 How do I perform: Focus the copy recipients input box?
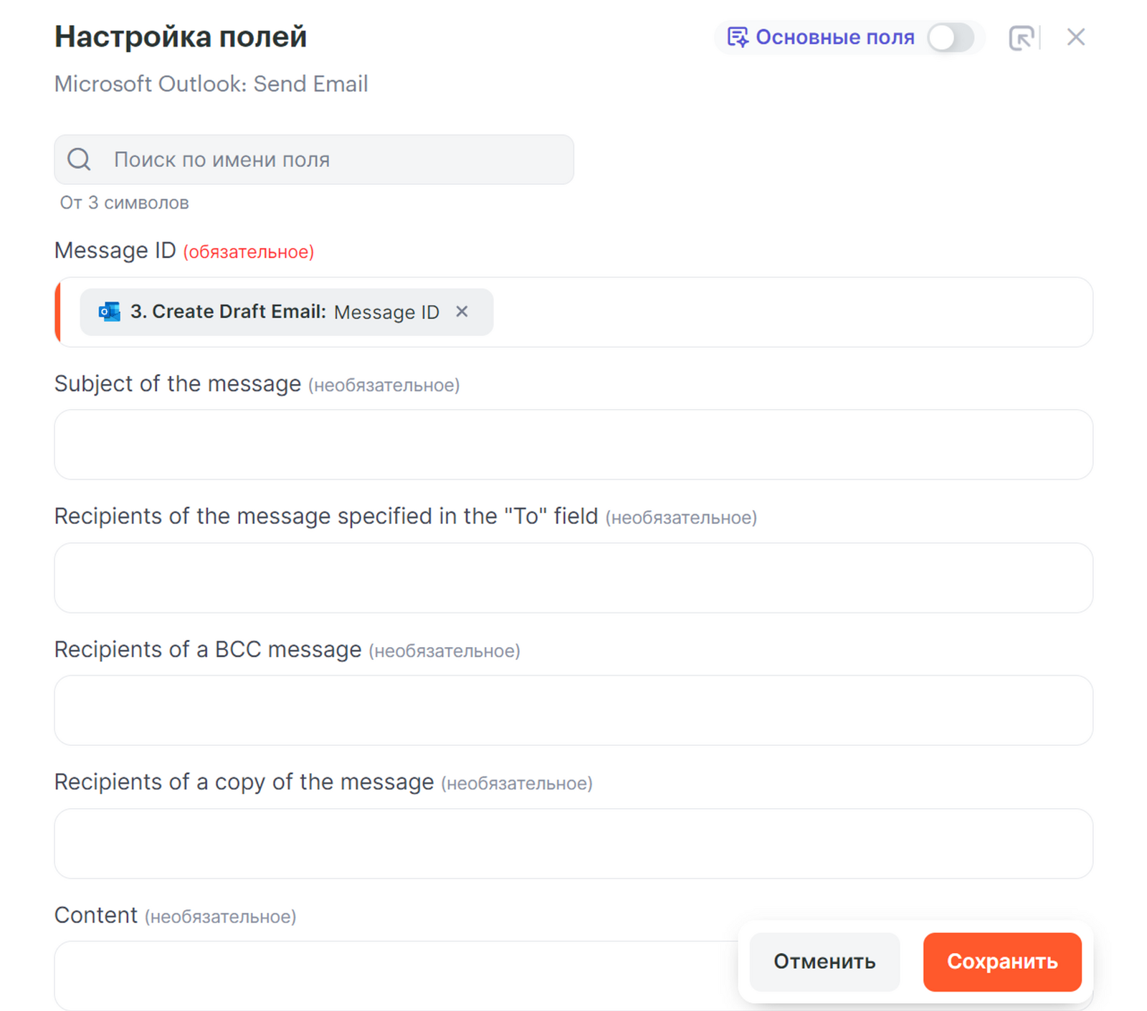click(573, 843)
